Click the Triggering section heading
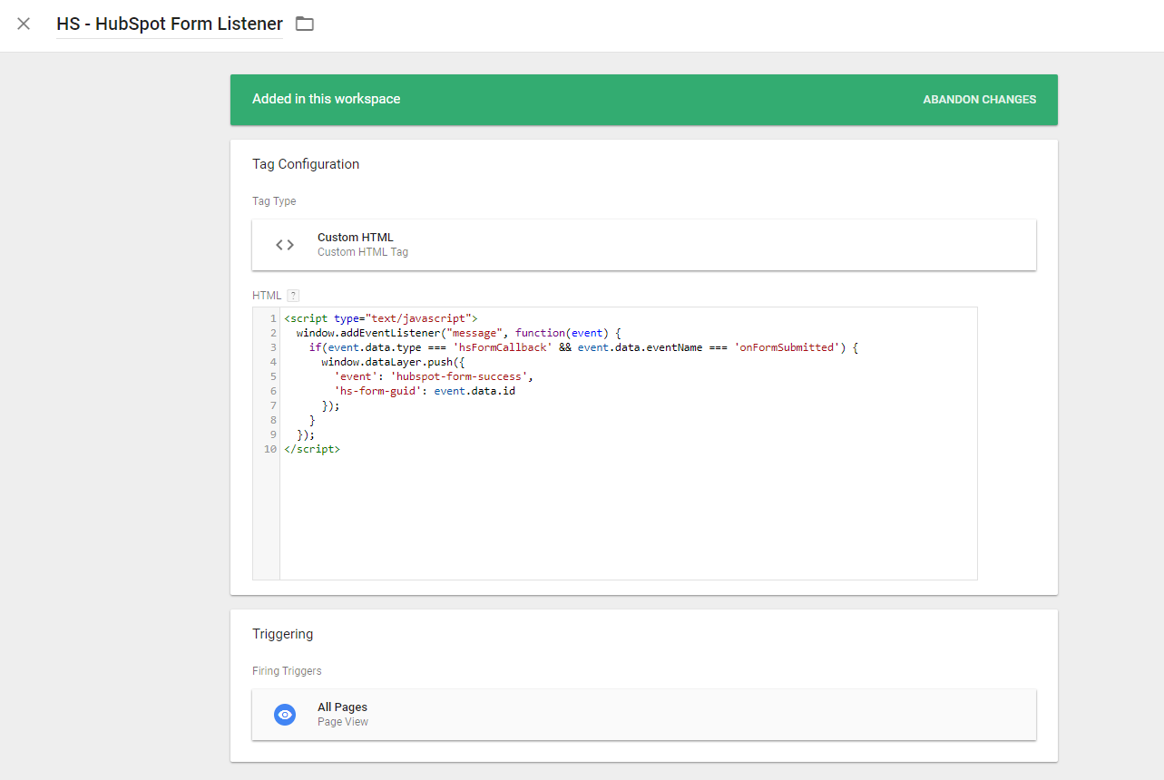This screenshot has height=780, width=1164. [x=282, y=634]
